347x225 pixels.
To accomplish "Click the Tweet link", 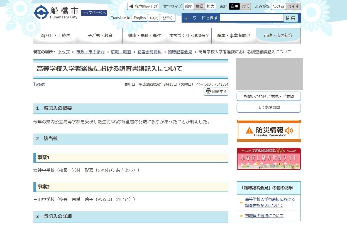I will tap(39, 84).
